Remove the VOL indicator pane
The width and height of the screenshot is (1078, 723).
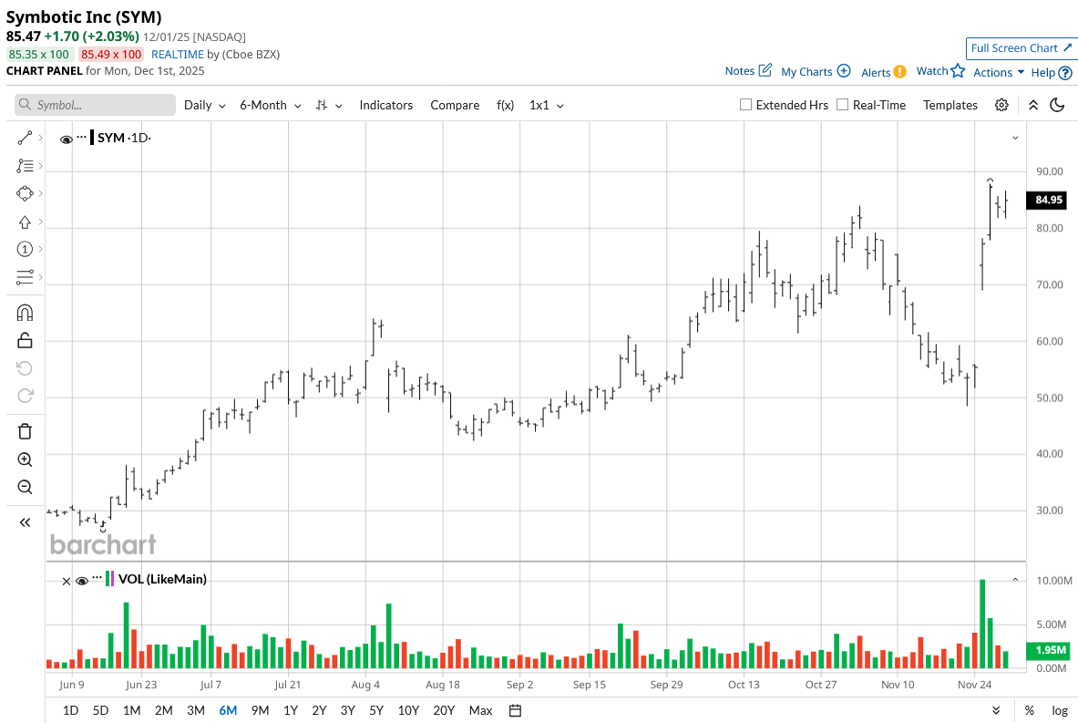[66, 582]
